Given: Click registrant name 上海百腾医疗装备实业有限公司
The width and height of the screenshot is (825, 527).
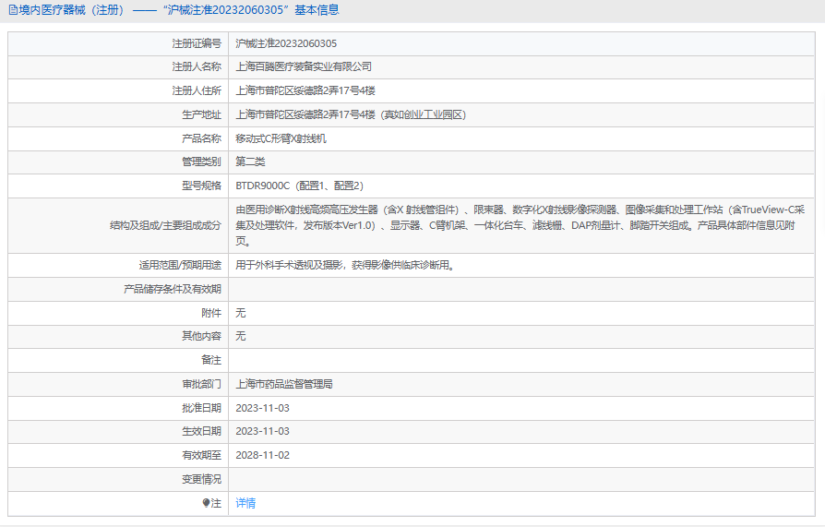Looking at the screenshot, I should [x=304, y=66].
